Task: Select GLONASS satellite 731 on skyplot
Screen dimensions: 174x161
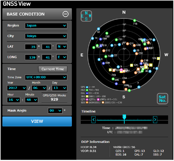Action: coord(116,40)
